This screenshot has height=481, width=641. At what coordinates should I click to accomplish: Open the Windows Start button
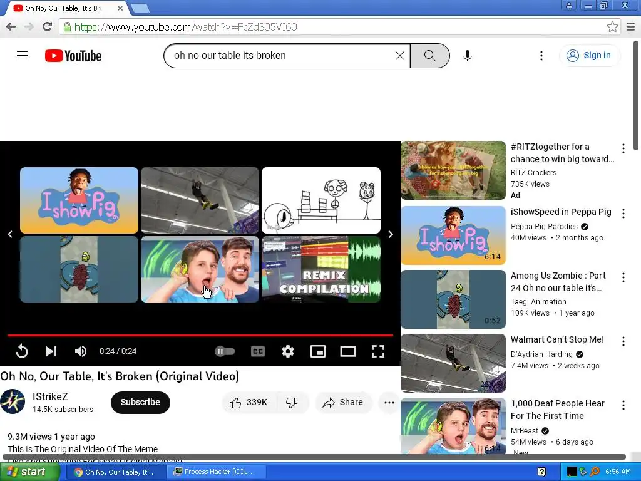click(x=29, y=472)
